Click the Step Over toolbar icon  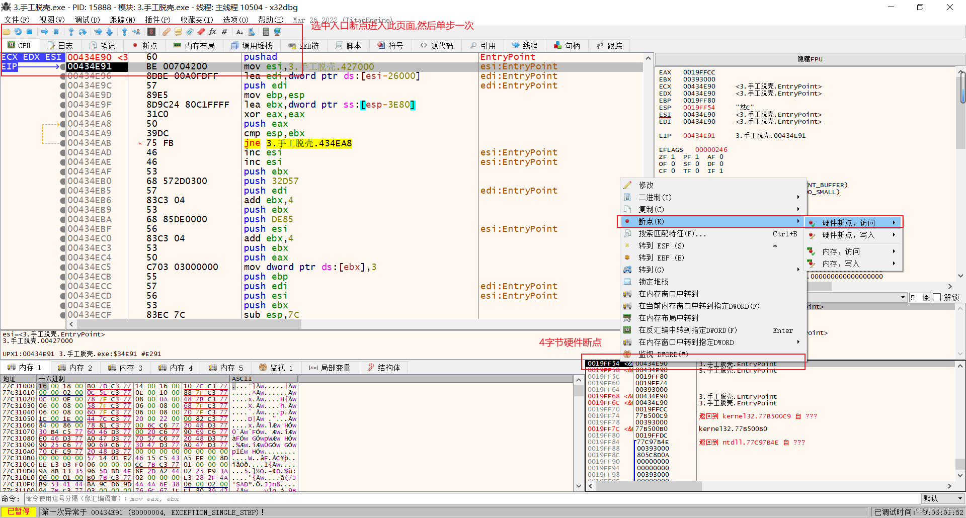pos(83,32)
